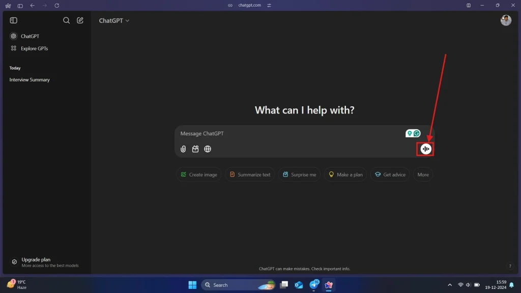Expand the ChatGPT model selector dropdown

coord(114,20)
